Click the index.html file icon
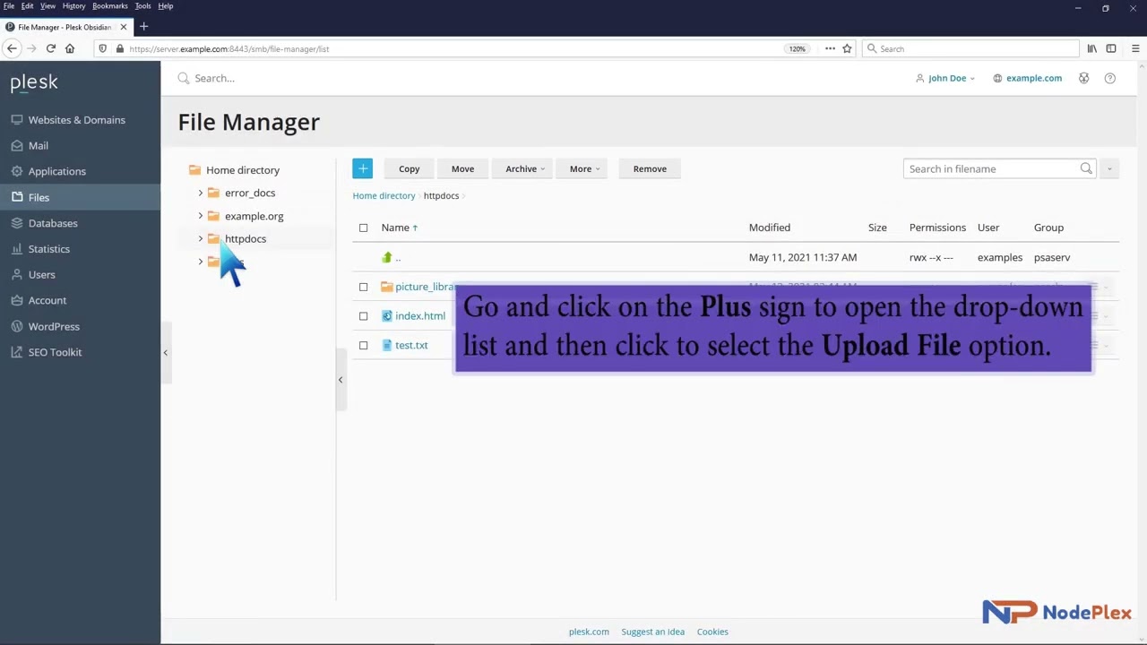This screenshot has height=645, width=1147. 387,315
